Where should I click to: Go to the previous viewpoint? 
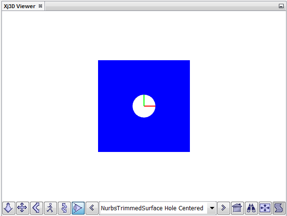92,208
